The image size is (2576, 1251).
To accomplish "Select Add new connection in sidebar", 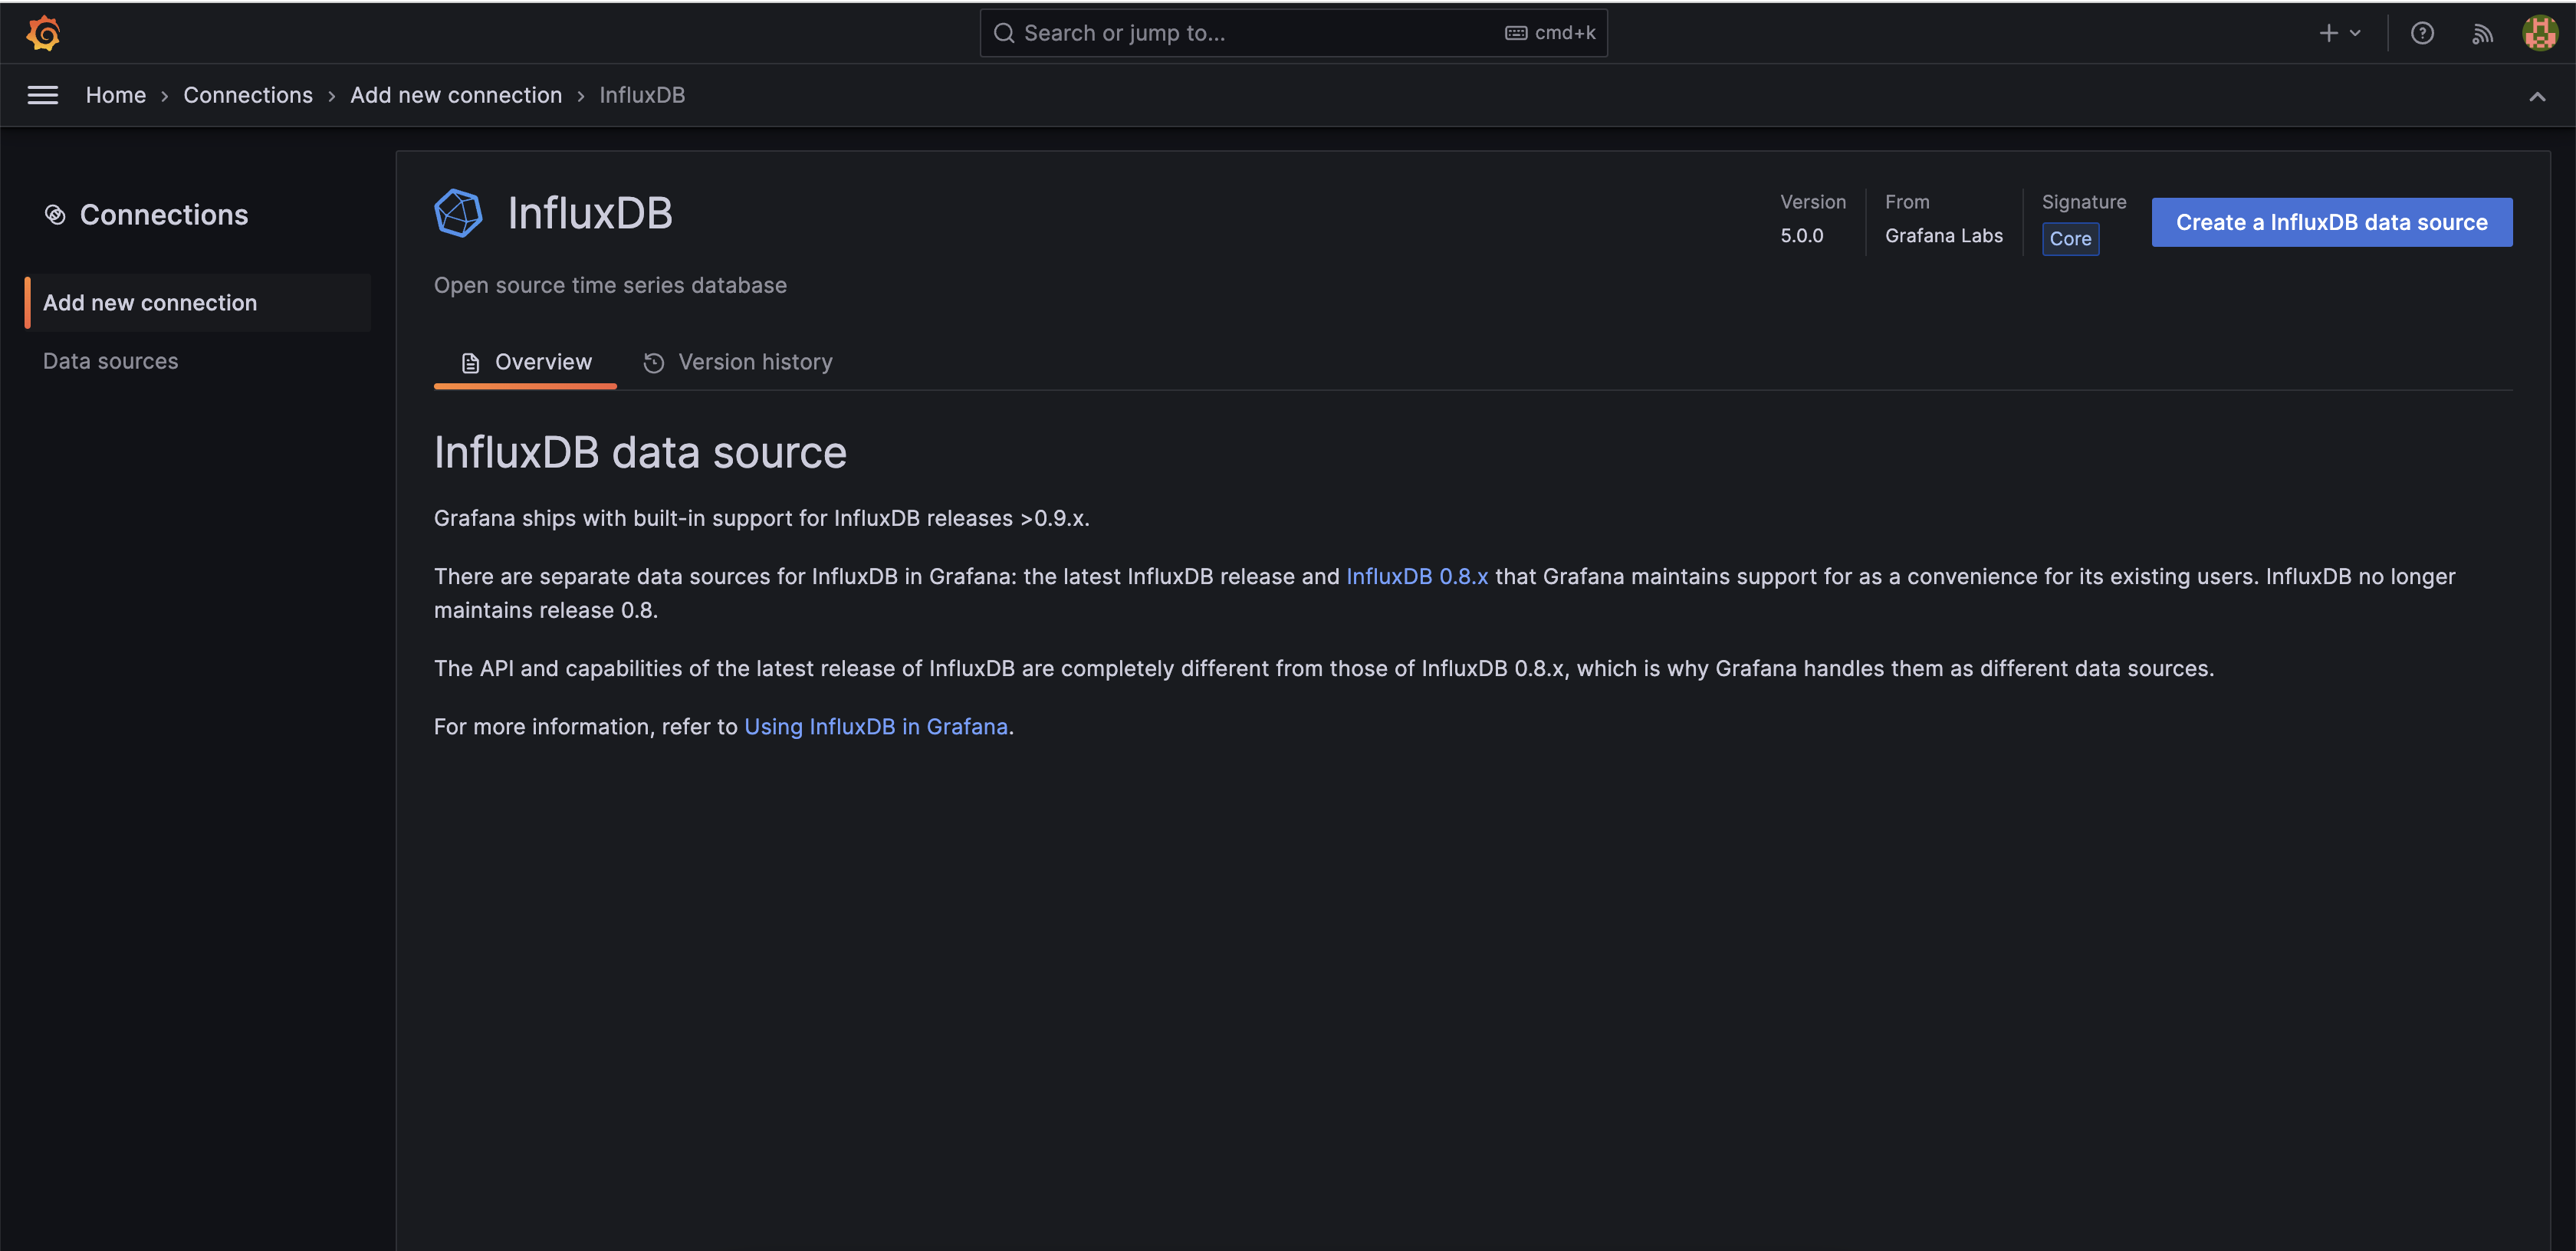I will click(x=150, y=303).
